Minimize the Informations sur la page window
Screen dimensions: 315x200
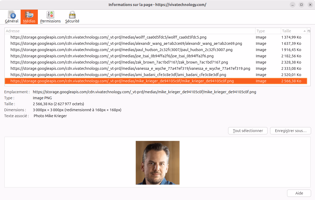click(x=293, y=5)
